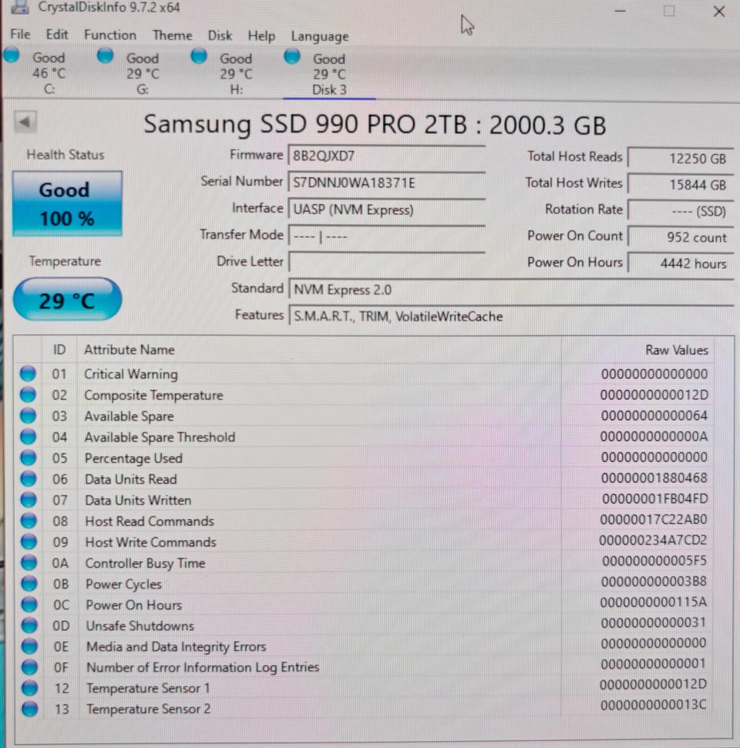Image resolution: width=740 pixels, height=748 pixels.
Task: Click raw value 00000001880468
Action: tap(654, 478)
